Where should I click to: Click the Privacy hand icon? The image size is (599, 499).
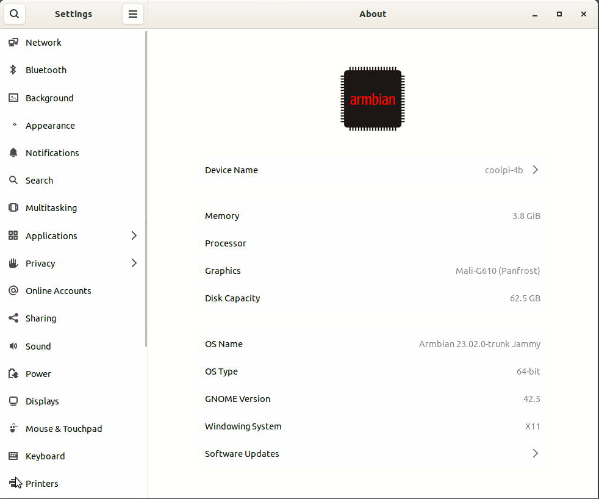13,263
